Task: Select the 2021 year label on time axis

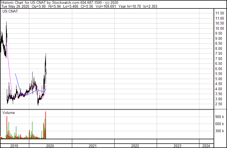Action: pyautogui.click(x=93, y=146)
